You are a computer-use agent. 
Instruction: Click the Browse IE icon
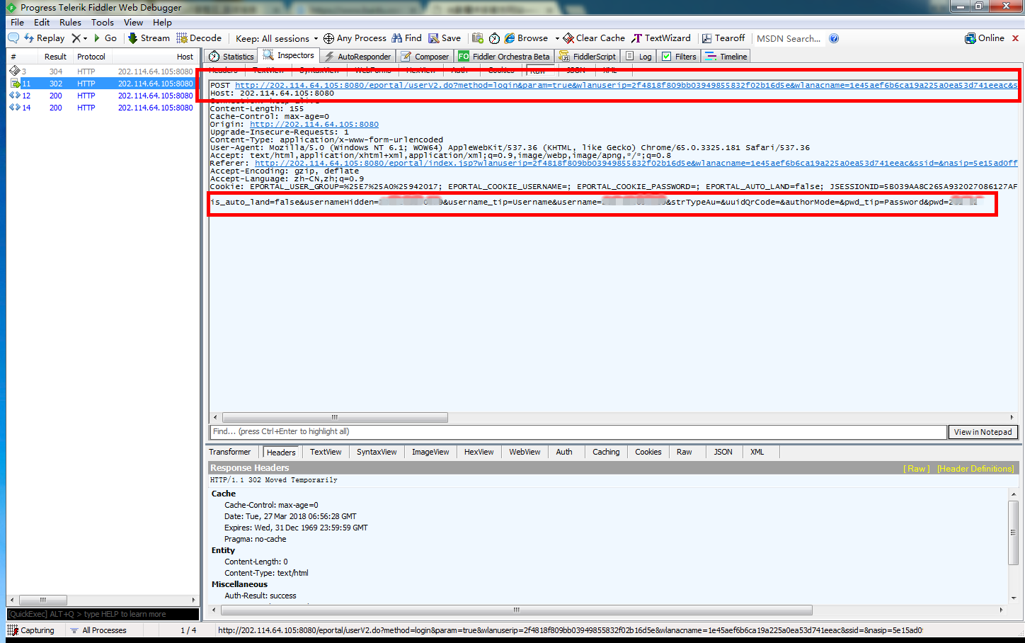pos(510,38)
